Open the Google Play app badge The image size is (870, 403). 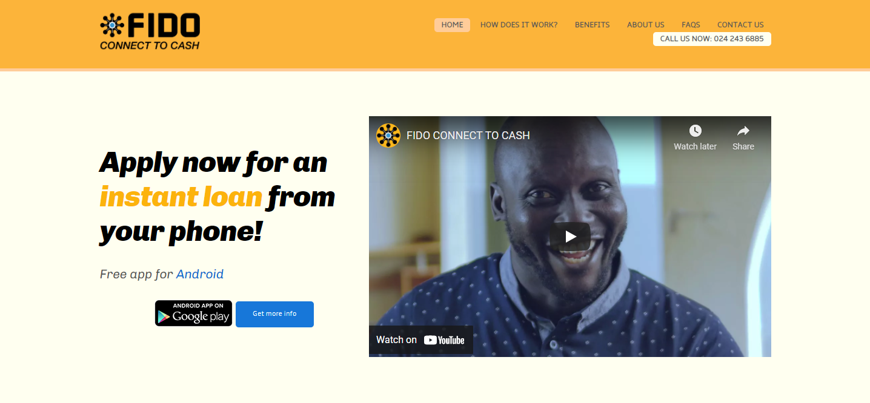point(193,313)
